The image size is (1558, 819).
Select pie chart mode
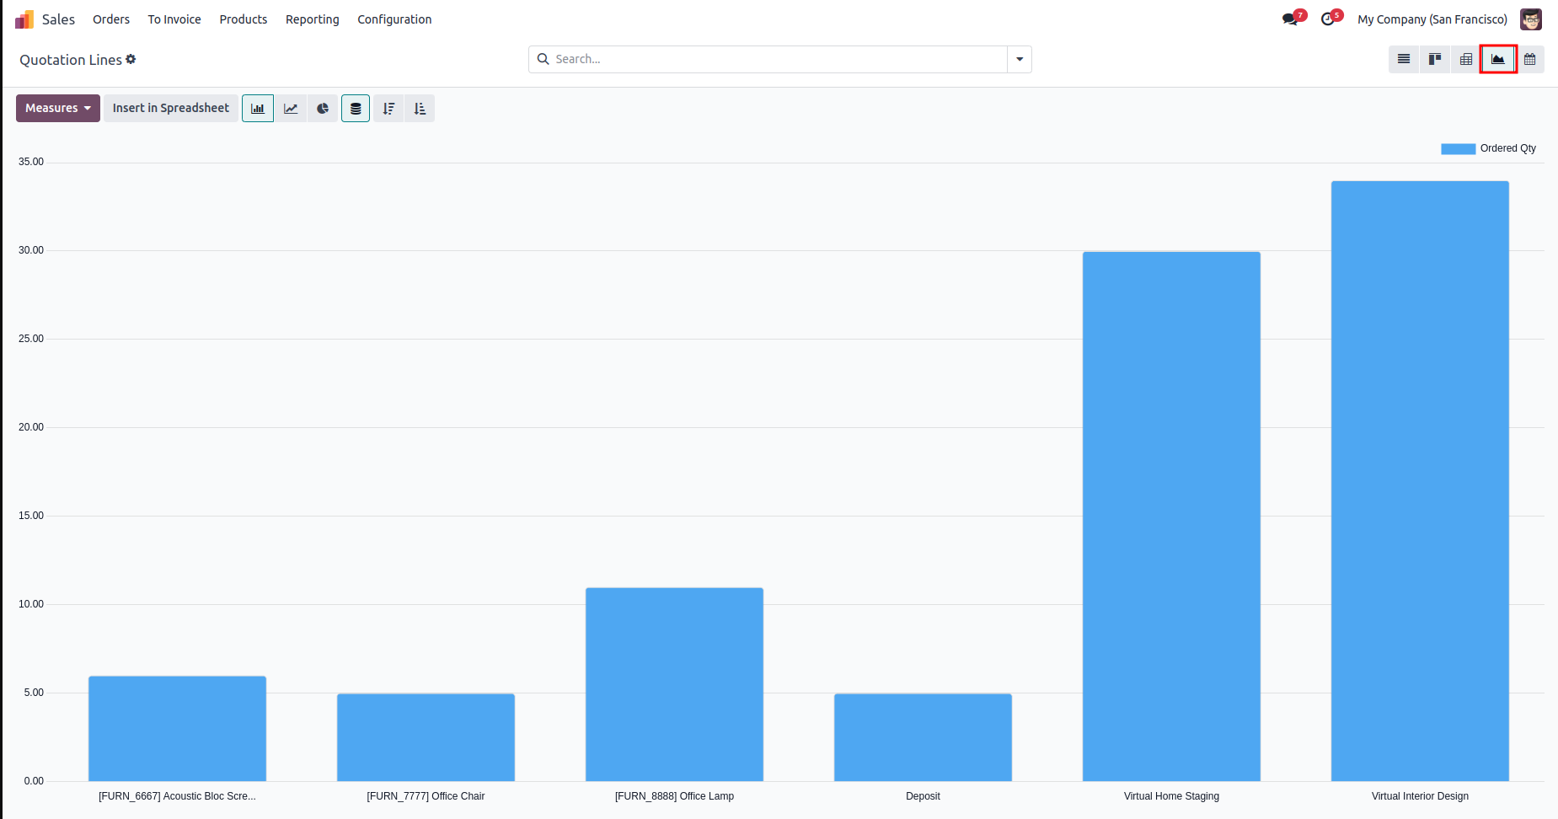[x=323, y=109]
